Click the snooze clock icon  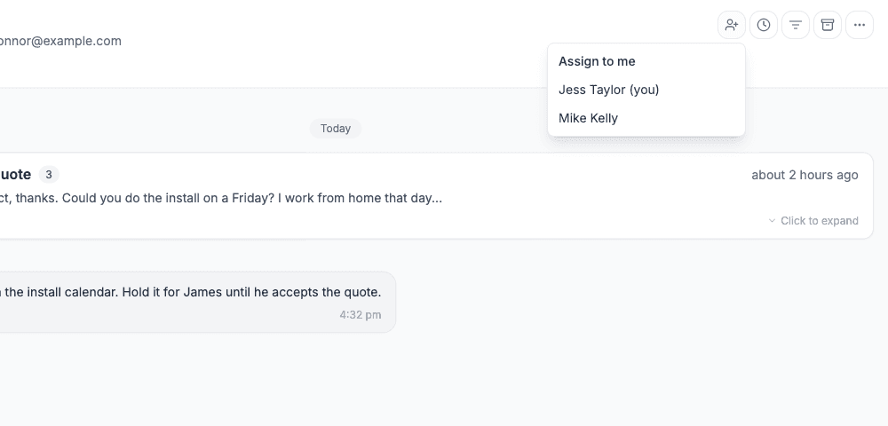[764, 26]
